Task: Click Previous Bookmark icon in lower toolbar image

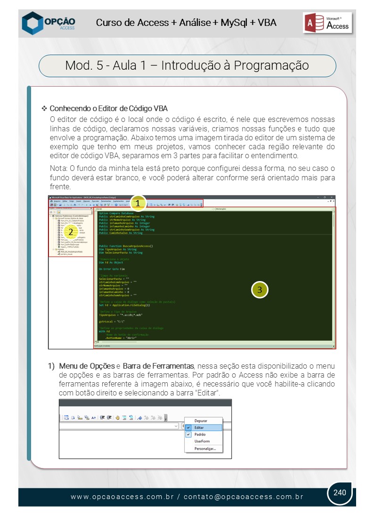Action: [153, 418]
